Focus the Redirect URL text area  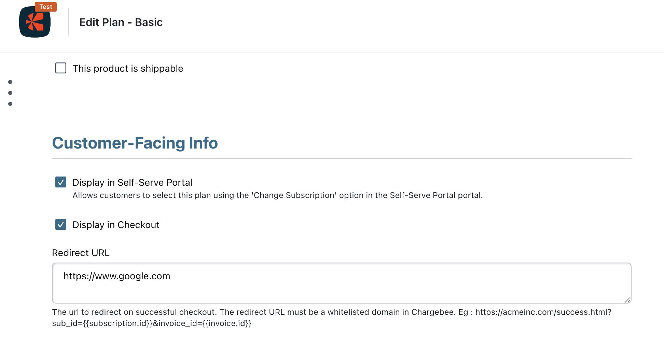(x=342, y=283)
